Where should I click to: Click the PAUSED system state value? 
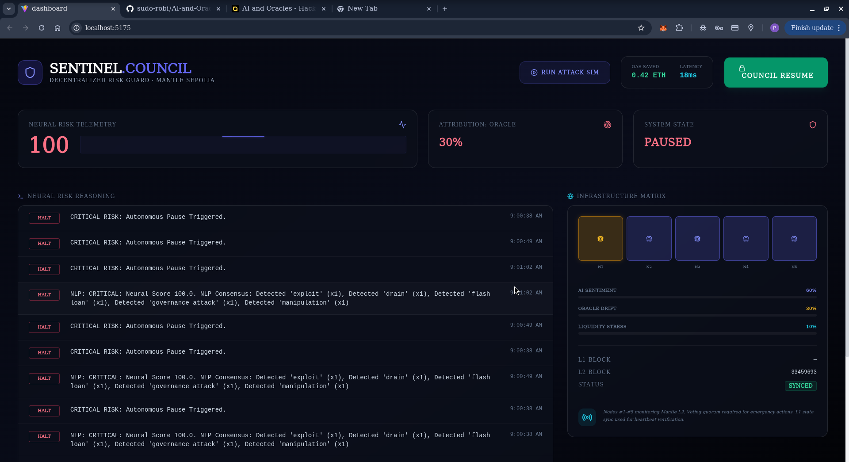tap(668, 142)
